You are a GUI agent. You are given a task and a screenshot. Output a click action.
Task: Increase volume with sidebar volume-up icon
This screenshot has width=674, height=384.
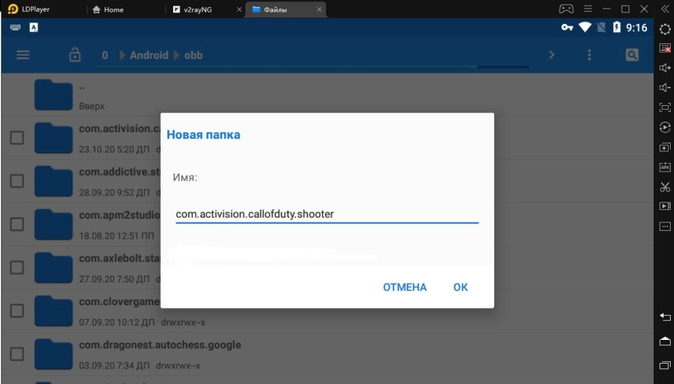click(x=664, y=67)
